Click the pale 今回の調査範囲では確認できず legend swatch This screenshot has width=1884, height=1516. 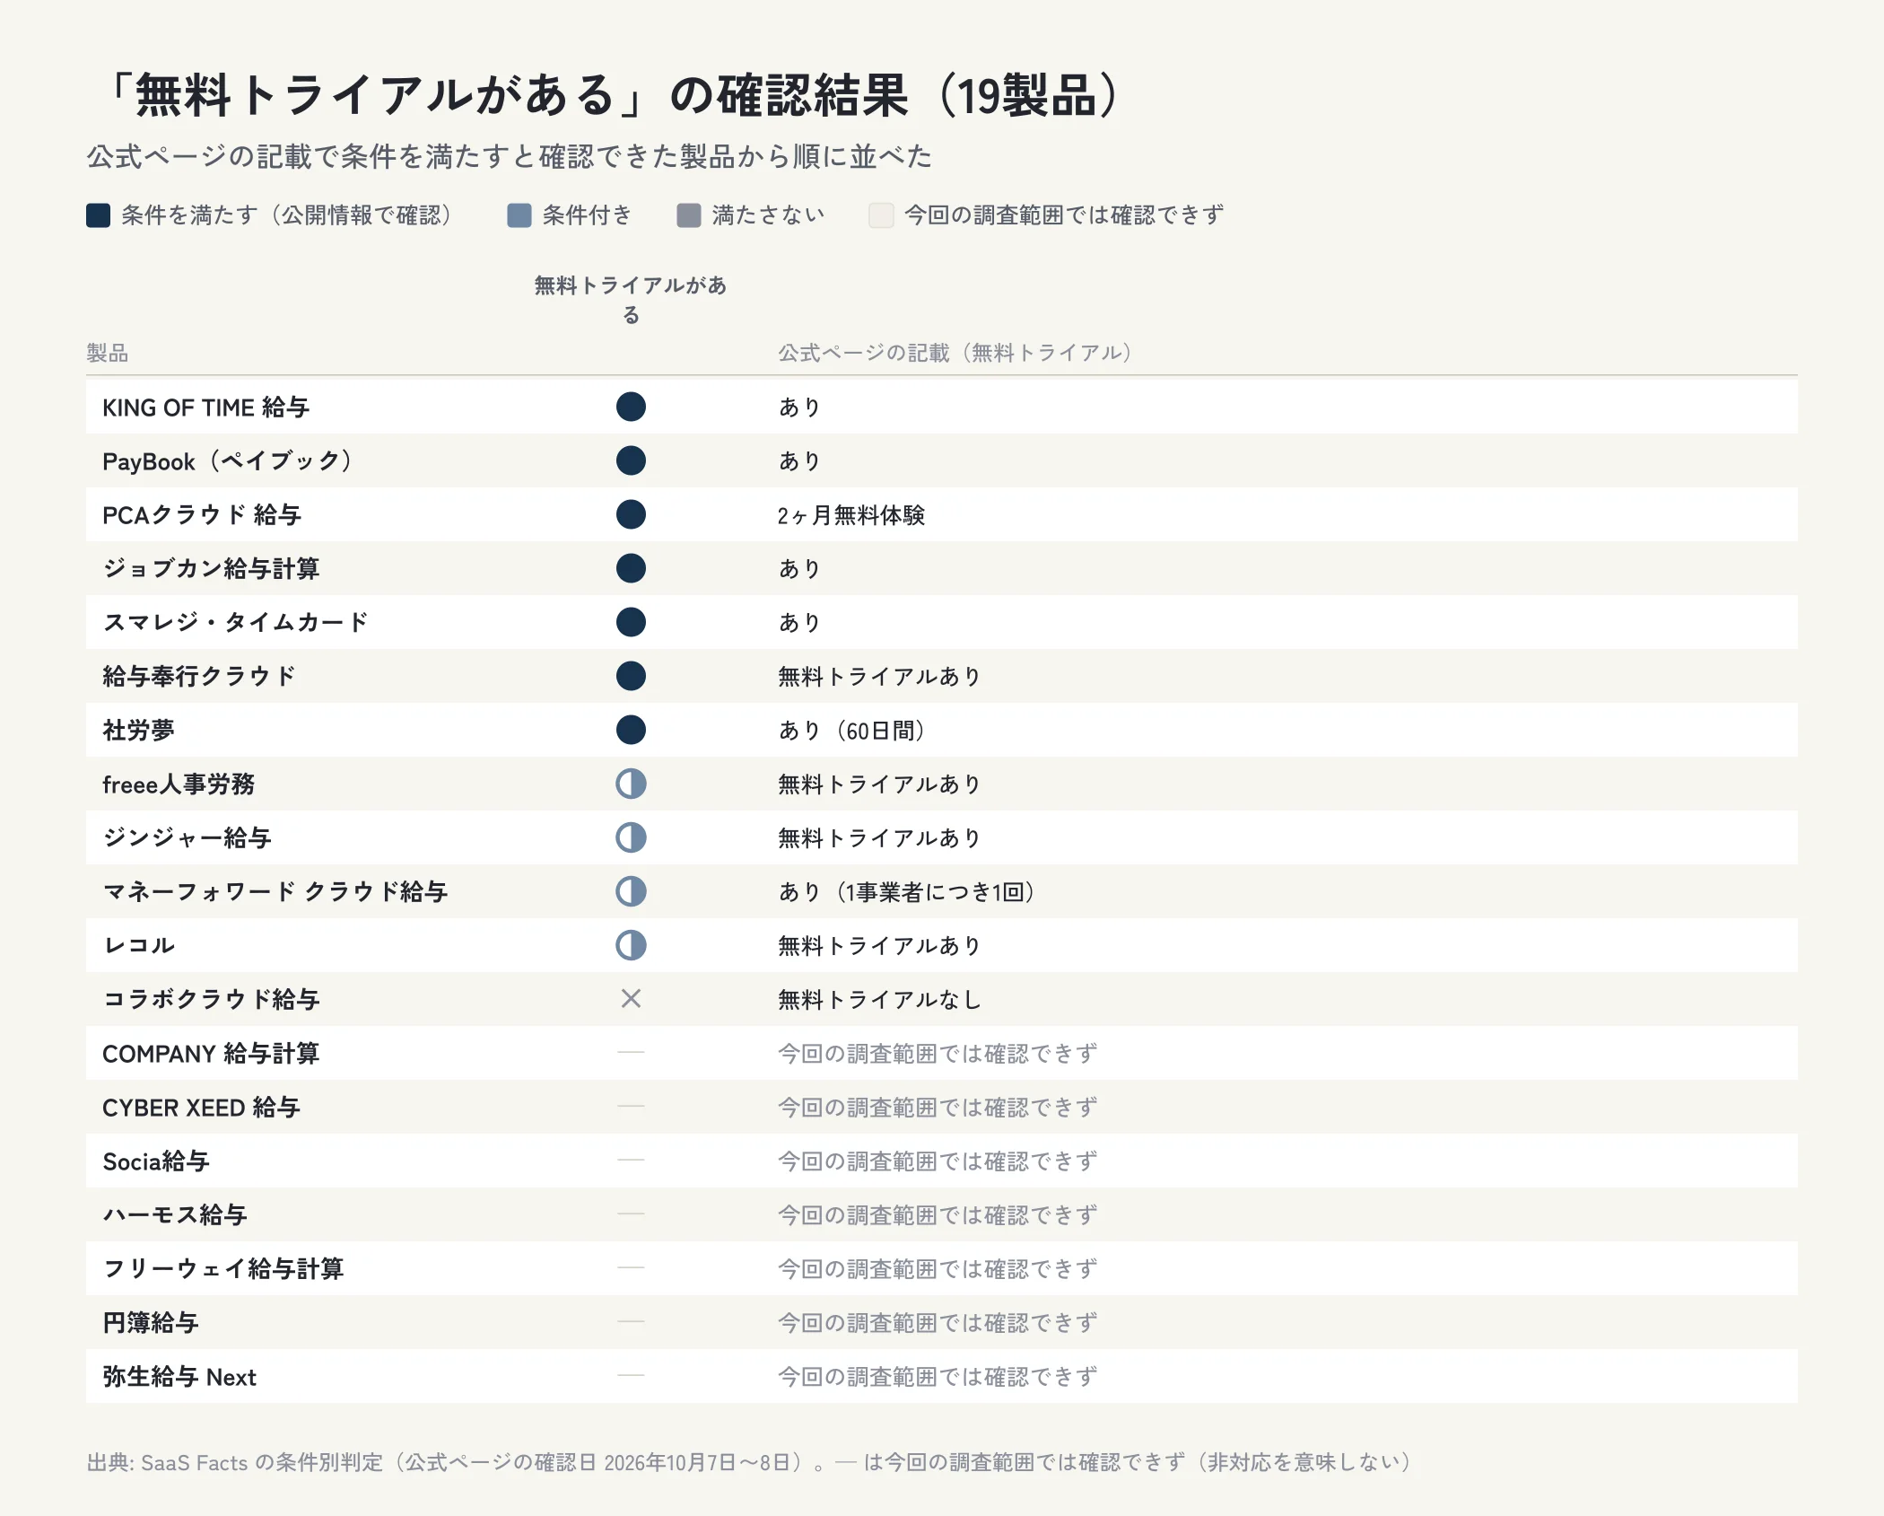click(x=881, y=215)
